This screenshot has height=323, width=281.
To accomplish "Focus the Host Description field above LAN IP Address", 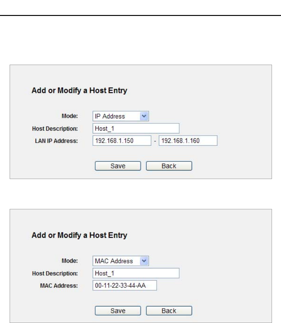I will click(136, 128).
